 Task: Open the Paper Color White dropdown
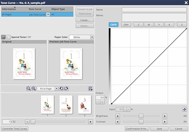[x=92, y=37]
